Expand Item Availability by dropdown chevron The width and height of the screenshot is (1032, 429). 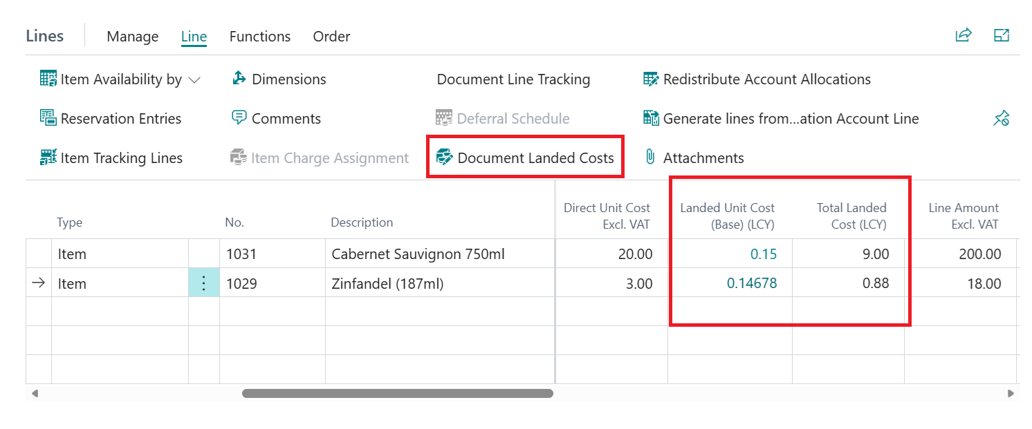[x=195, y=80]
